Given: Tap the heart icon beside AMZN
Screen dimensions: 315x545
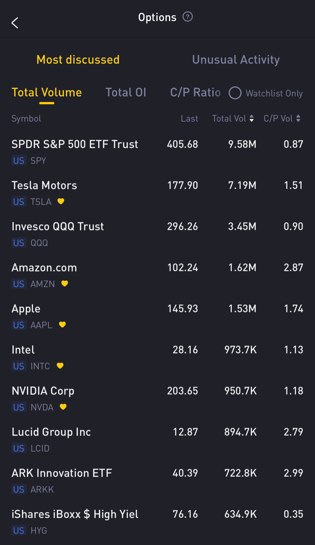Looking at the screenshot, I should click(65, 283).
